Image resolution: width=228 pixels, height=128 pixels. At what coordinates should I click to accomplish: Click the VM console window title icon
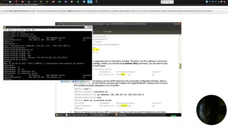pos(5,27)
